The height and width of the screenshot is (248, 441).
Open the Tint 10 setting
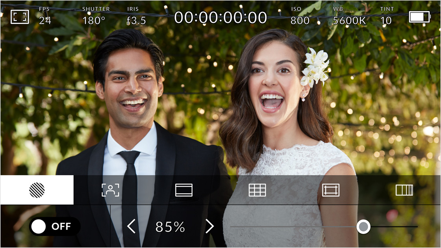pos(387,17)
